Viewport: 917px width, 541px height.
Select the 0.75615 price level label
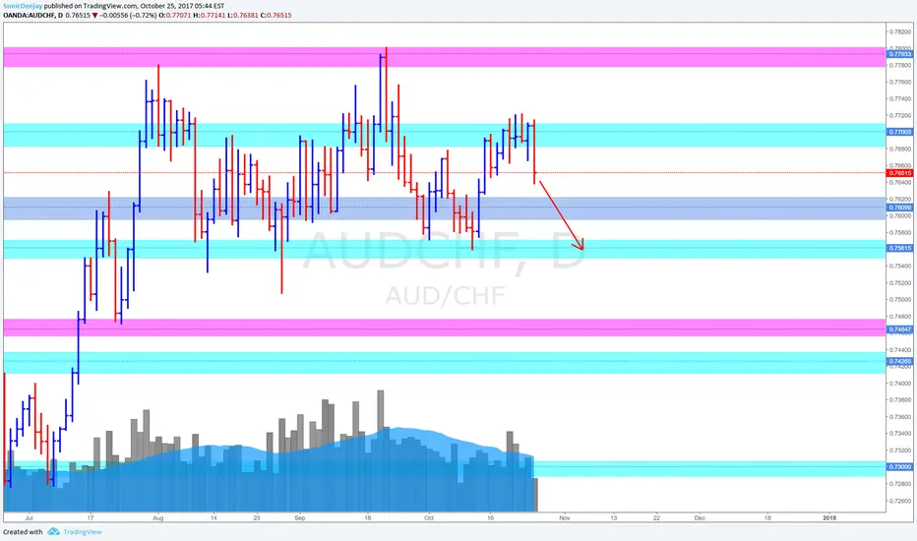coord(899,248)
